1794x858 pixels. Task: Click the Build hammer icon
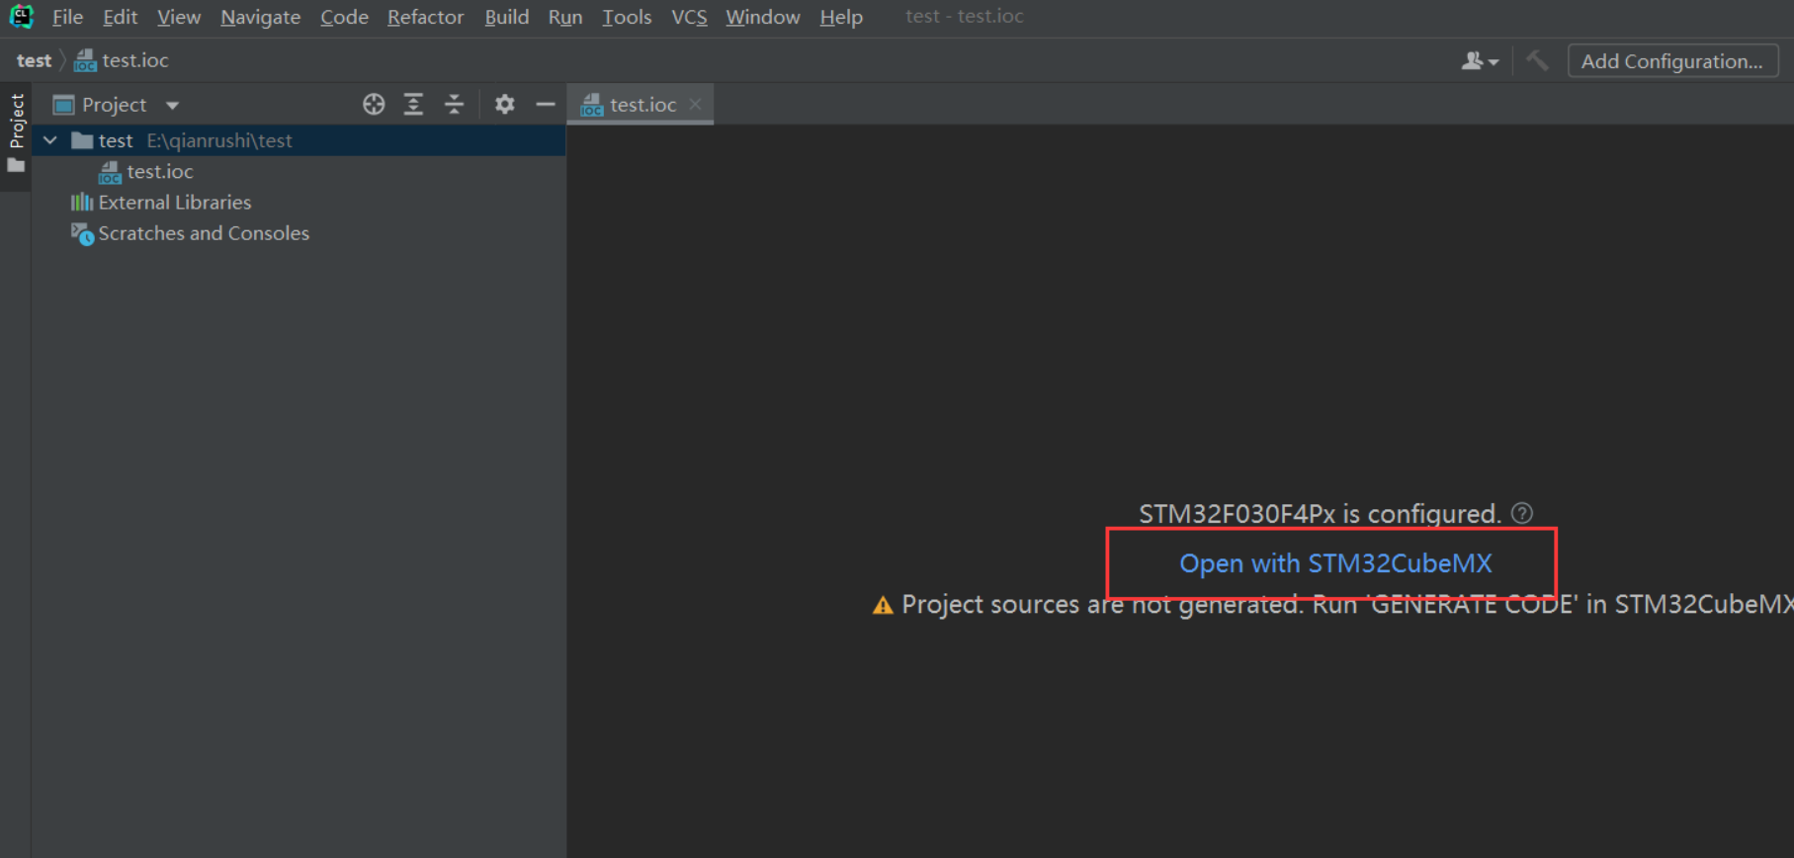[x=1537, y=61]
